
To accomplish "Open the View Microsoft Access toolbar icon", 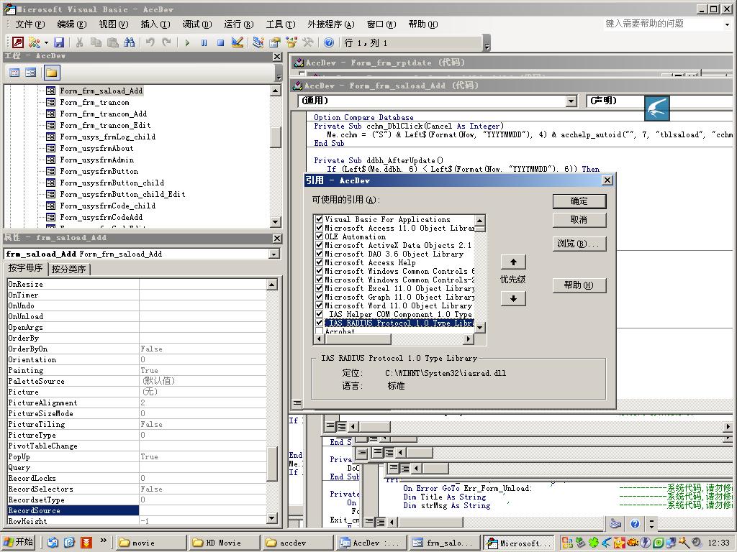I will point(18,42).
